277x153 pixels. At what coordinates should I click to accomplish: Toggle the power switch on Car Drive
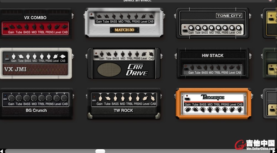96,56
